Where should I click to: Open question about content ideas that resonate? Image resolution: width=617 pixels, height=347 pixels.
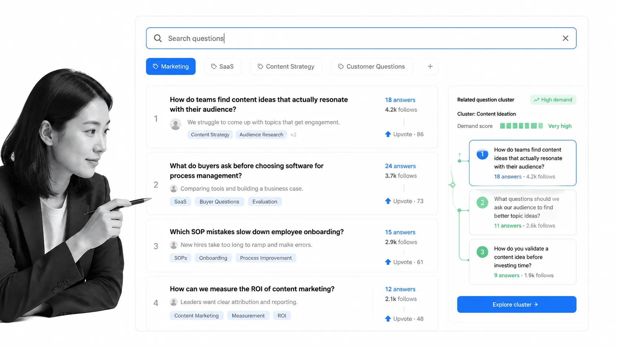259,104
